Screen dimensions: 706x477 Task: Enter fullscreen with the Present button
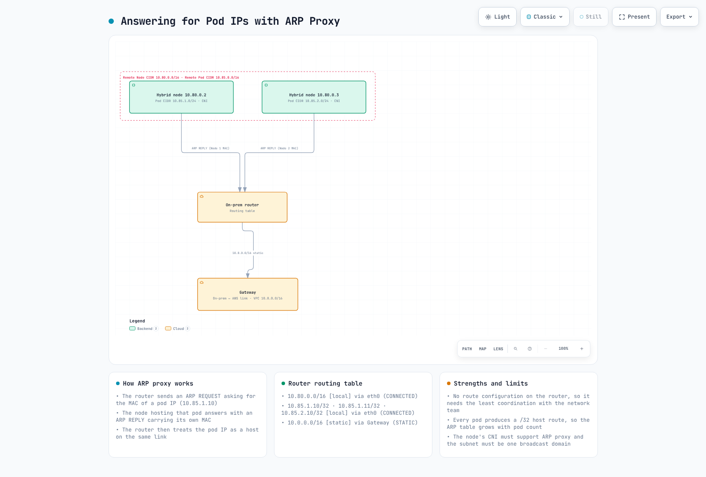click(634, 17)
